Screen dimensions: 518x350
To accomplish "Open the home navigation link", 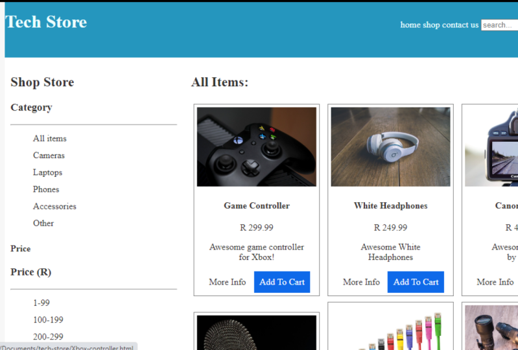I will tap(410, 25).
